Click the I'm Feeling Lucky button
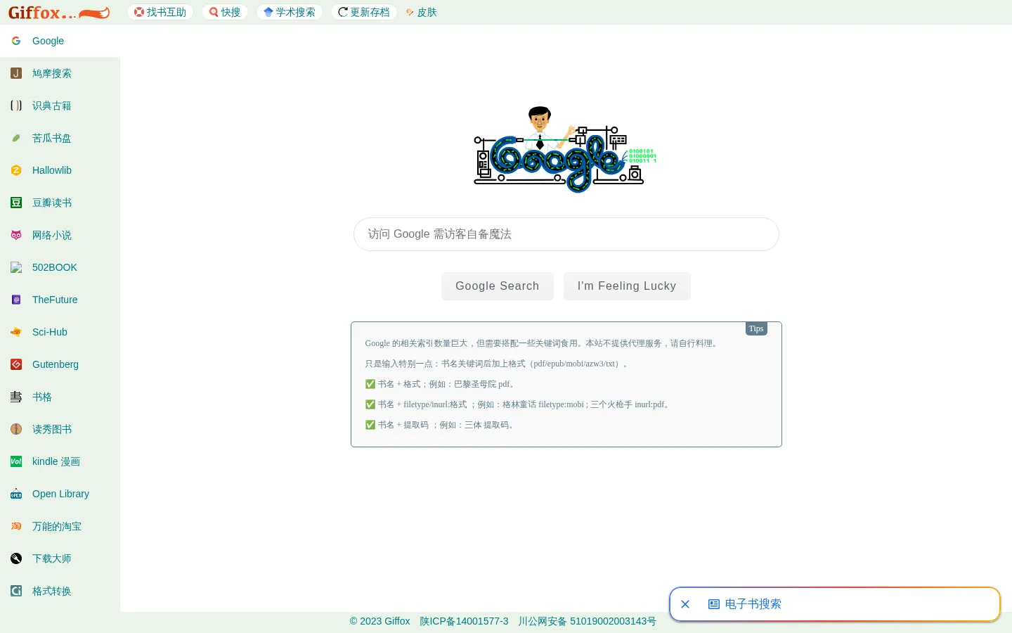Viewport: 1012px width, 633px height. pyautogui.click(x=627, y=286)
